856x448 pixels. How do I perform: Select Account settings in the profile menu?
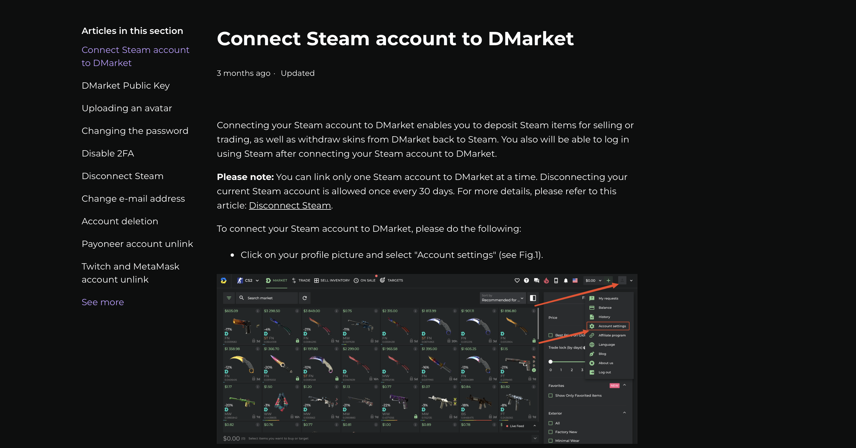[608, 326]
